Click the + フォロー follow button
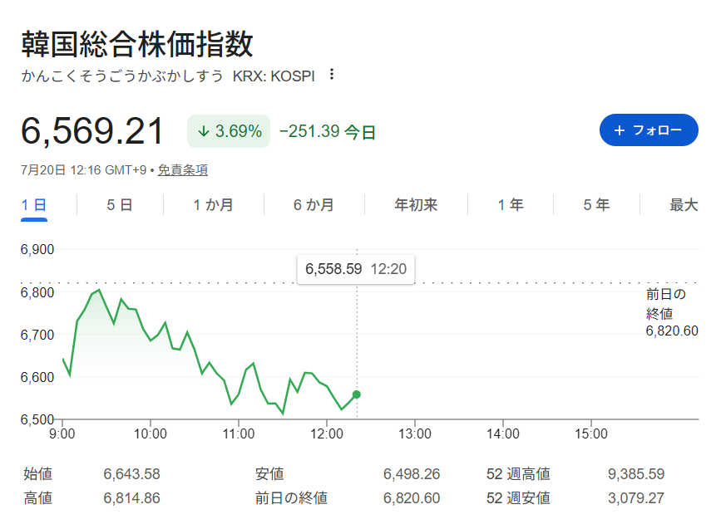716x524 pixels. tap(649, 130)
